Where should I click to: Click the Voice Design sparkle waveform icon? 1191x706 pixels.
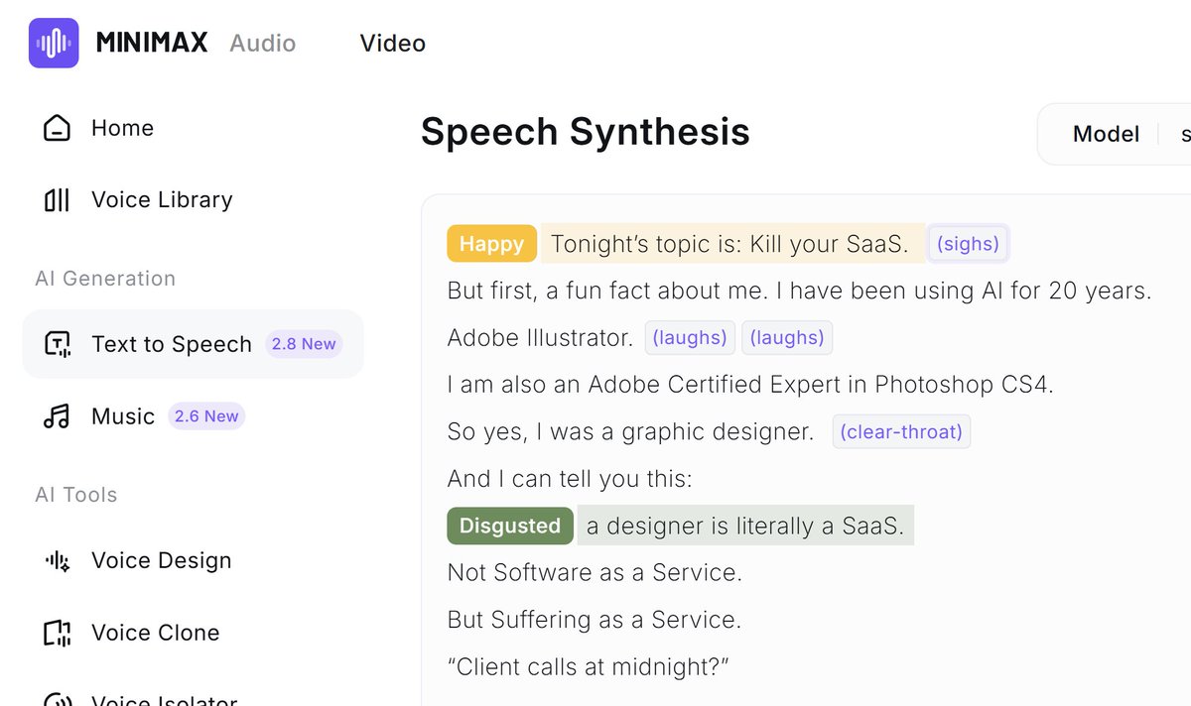tap(58, 561)
